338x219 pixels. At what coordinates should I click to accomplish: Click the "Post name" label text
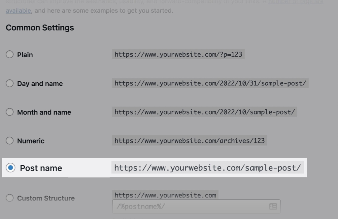pos(41,168)
